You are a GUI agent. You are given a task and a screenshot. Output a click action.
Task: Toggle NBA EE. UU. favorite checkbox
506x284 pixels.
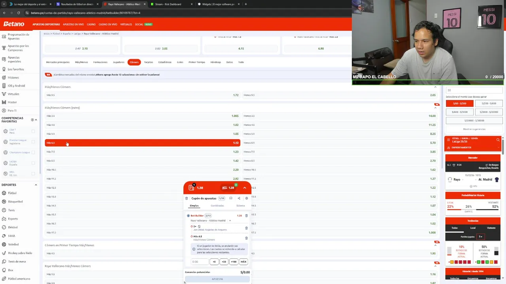(x=33, y=174)
